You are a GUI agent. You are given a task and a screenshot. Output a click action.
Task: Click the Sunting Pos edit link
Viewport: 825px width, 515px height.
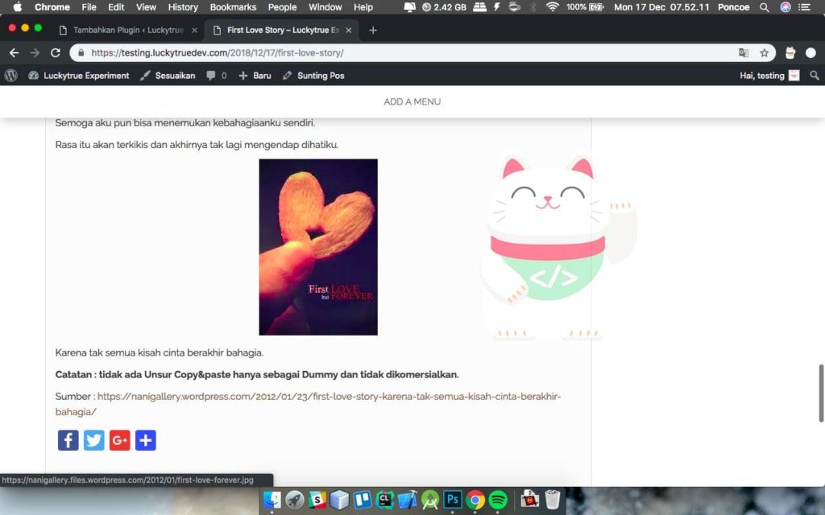point(313,76)
